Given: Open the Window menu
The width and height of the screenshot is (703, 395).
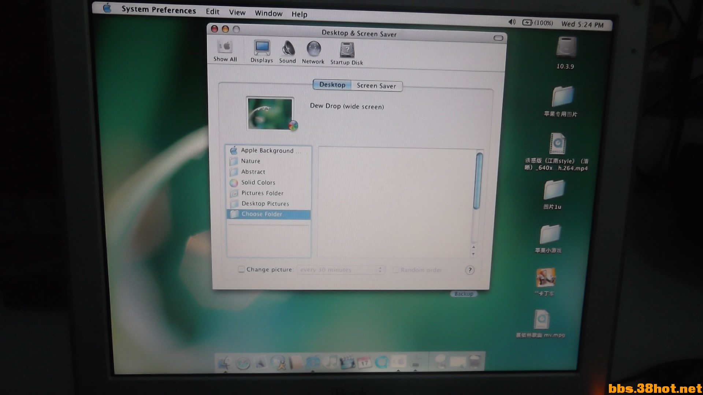Looking at the screenshot, I should point(268,14).
